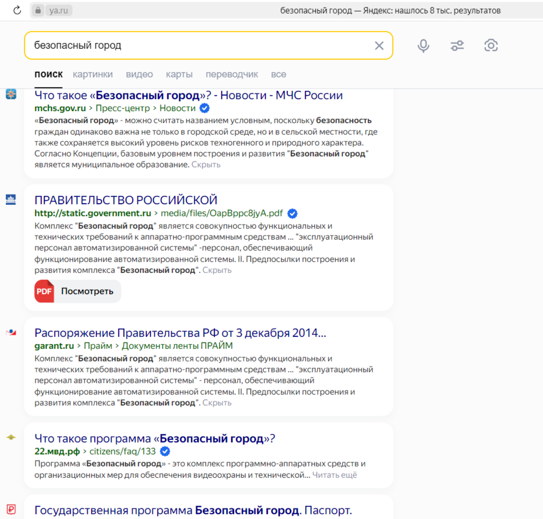Open result ПРАВИТЕЛЬСТВО РОССИЙСКОЙ

(126, 200)
